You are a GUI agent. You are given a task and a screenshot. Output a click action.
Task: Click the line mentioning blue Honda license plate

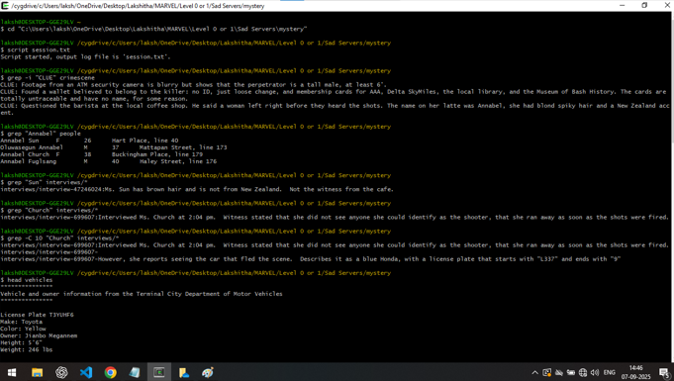point(311,259)
